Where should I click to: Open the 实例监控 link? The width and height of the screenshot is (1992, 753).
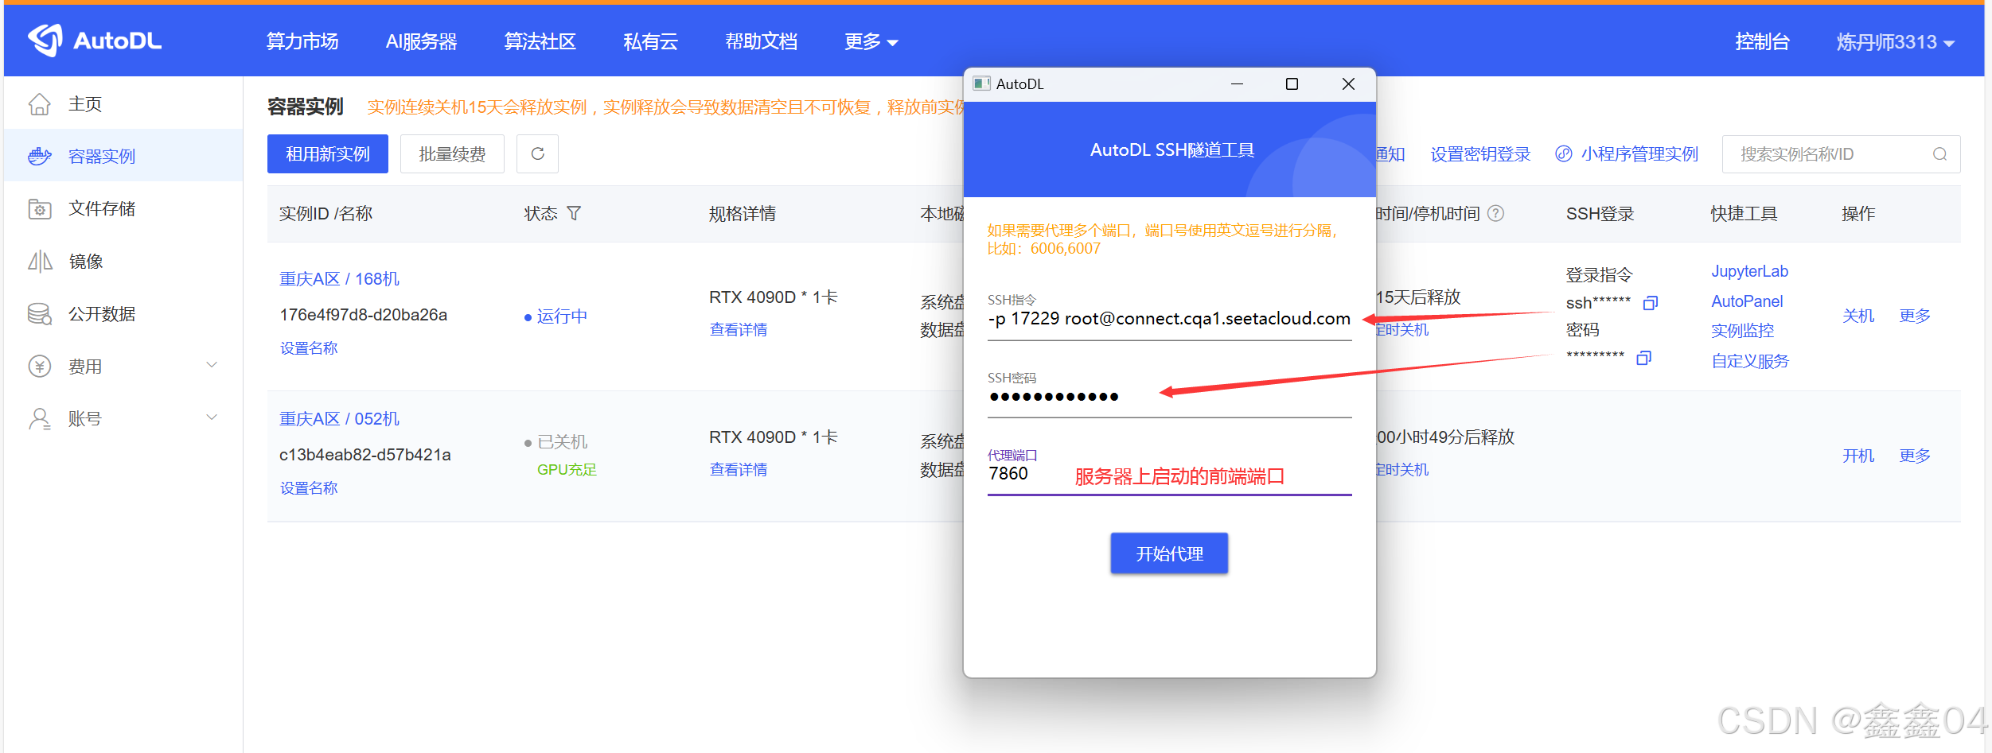point(1743,331)
